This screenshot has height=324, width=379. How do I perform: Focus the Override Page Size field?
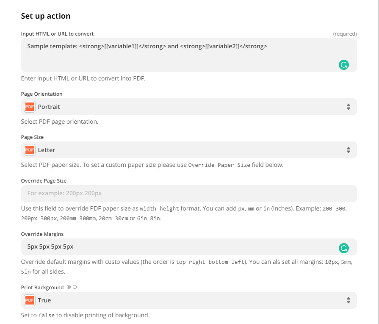tap(188, 194)
